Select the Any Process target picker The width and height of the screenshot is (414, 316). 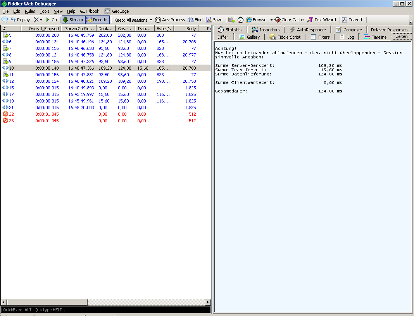point(170,19)
